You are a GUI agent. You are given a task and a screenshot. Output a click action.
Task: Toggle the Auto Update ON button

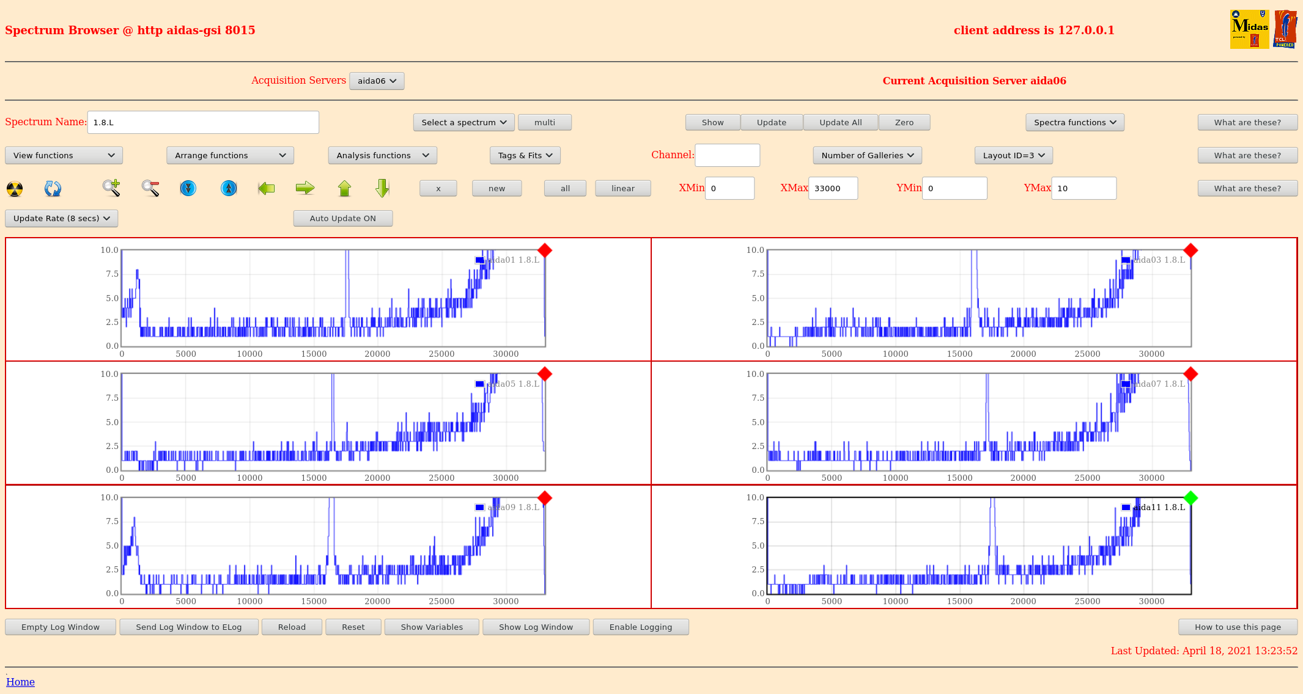point(342,218)
